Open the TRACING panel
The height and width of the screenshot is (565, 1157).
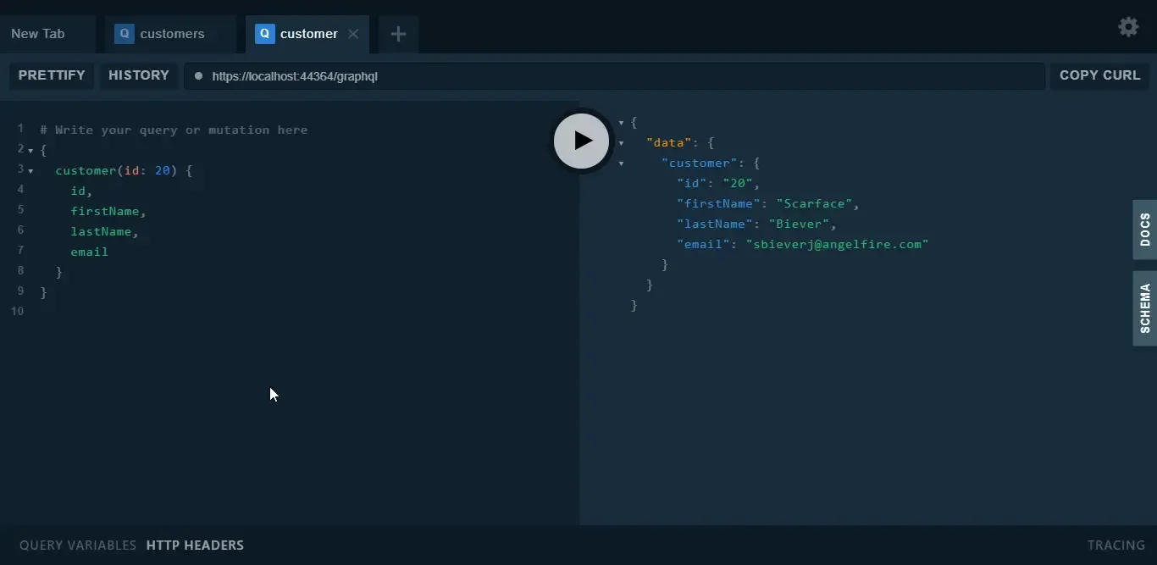1115,546
